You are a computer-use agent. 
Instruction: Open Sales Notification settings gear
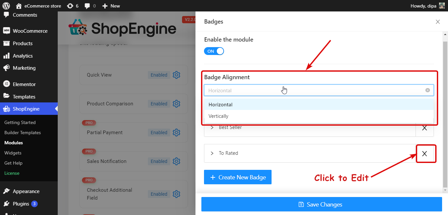click(176, 161)
